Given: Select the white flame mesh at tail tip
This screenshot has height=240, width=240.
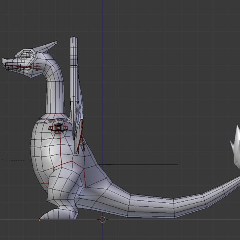Looking at the screenshot, I should pos(235,146).
